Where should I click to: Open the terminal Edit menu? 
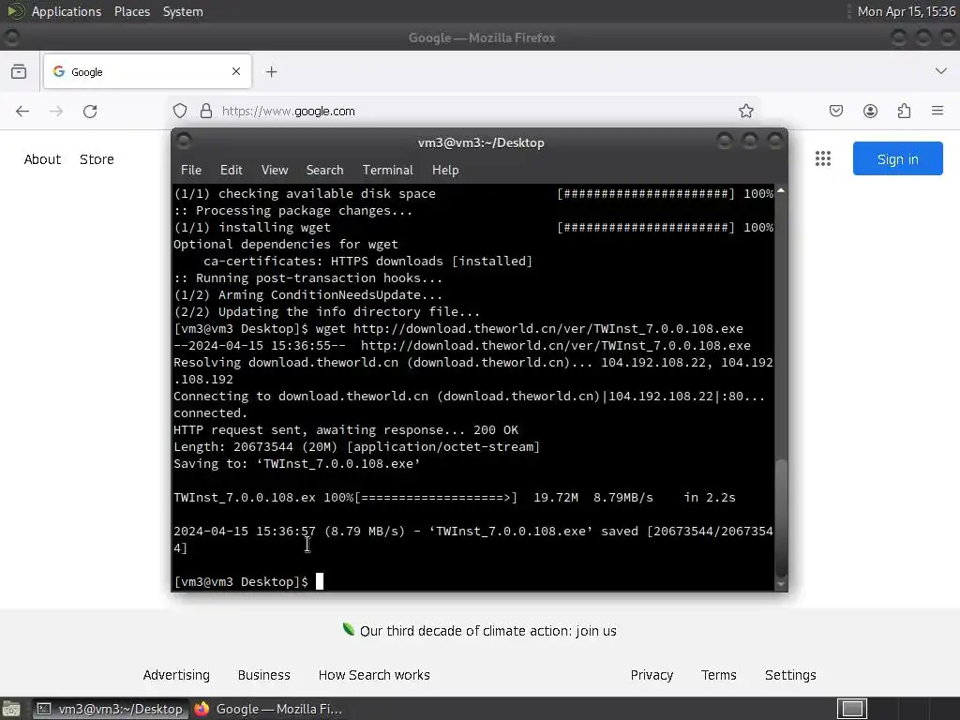pyautogui.click(x=231, y=170)
